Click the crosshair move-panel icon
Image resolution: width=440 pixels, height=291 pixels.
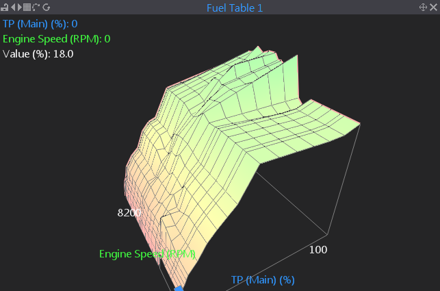point(423,8)
